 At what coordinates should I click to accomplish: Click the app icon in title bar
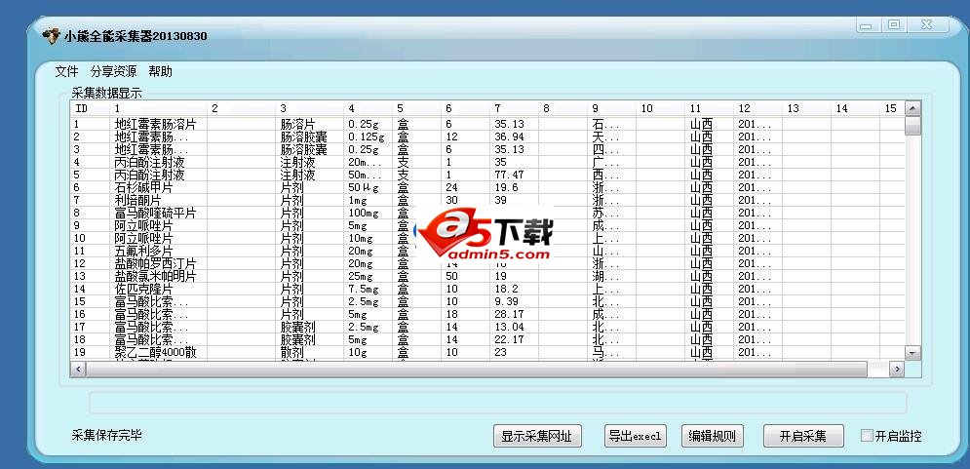point(51,35)
